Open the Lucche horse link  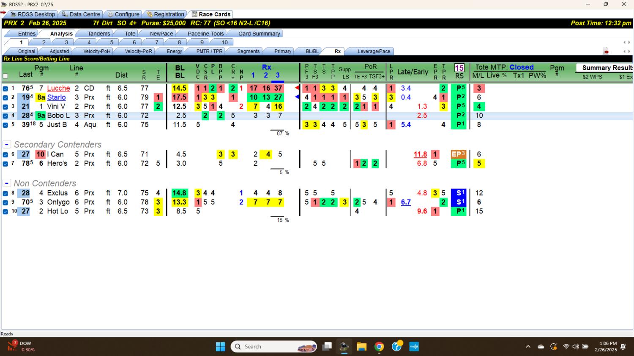click(58, 88)
